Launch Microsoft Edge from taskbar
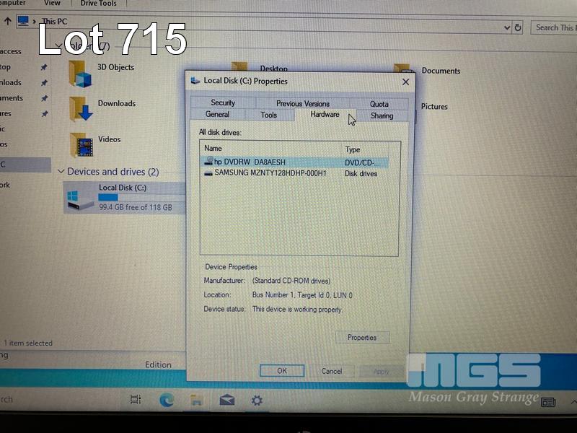Screen dimensions: 577x433 coord(167,400)
